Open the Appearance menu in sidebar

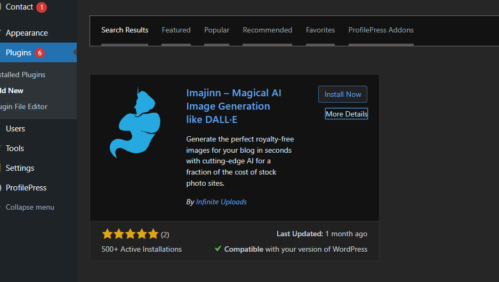point(27,33)
